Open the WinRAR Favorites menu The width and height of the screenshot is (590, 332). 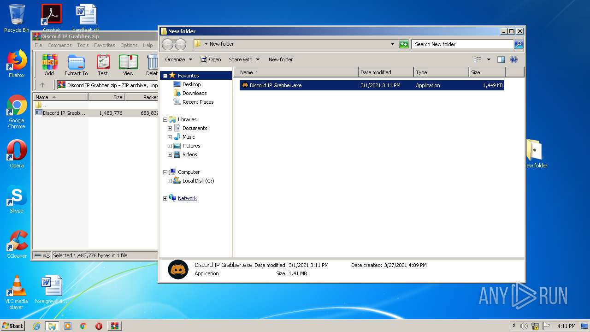105,45
